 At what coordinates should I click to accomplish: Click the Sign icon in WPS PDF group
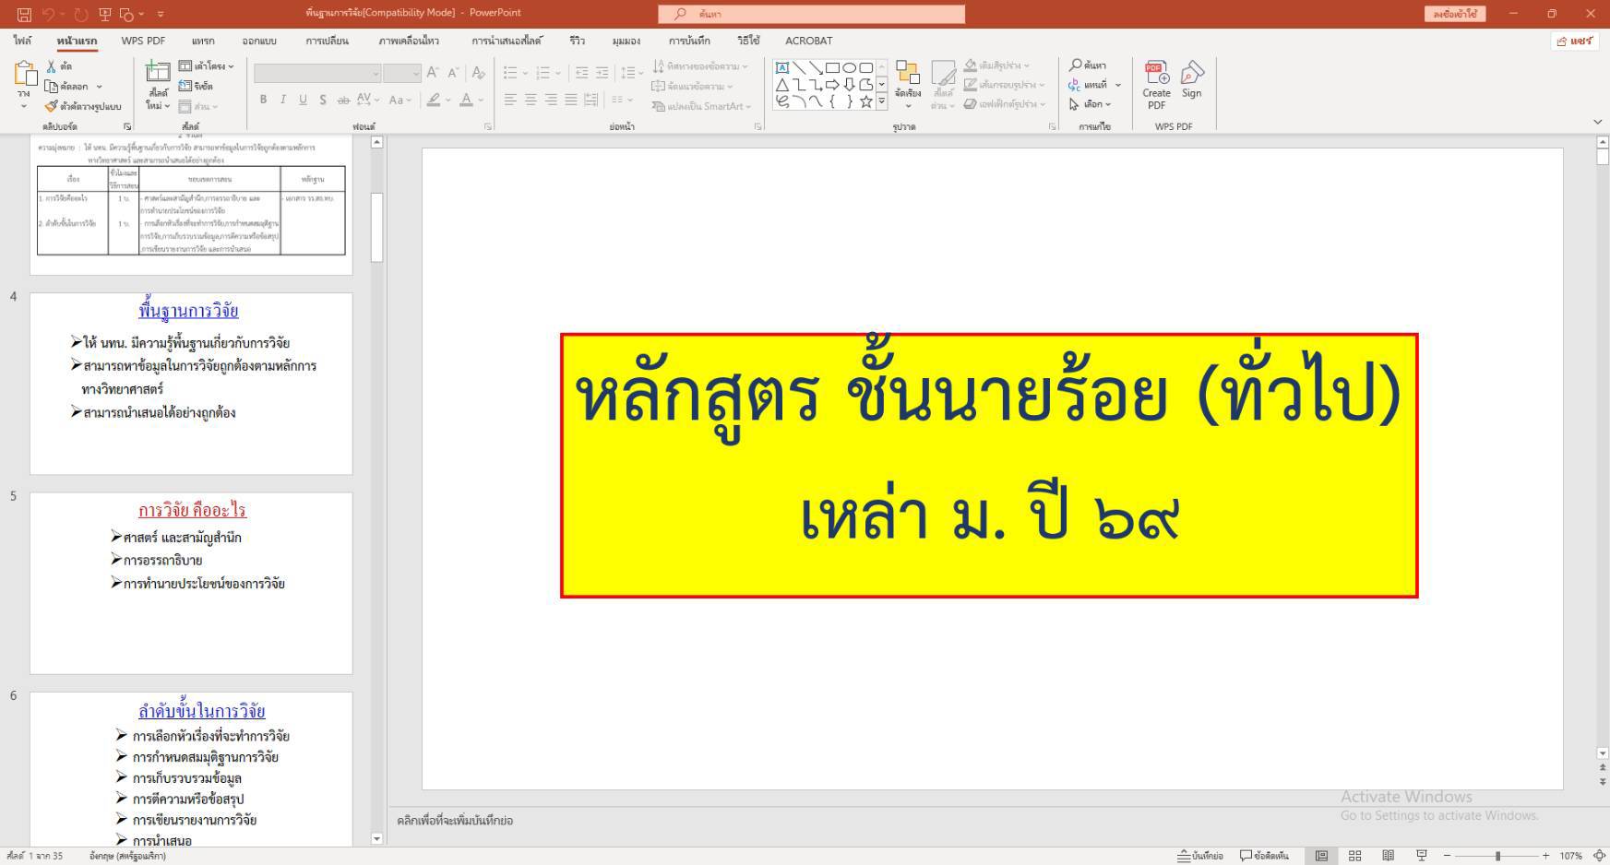click(x=1192, y=74)
